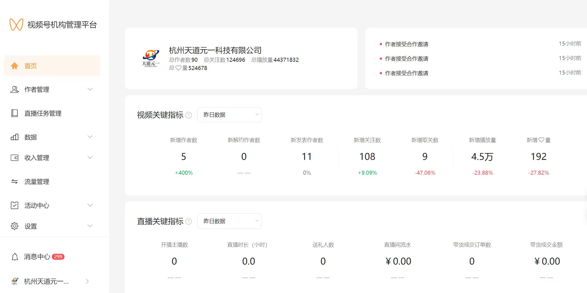Click the 新增取关数 value 9

[x=425, y=156]
